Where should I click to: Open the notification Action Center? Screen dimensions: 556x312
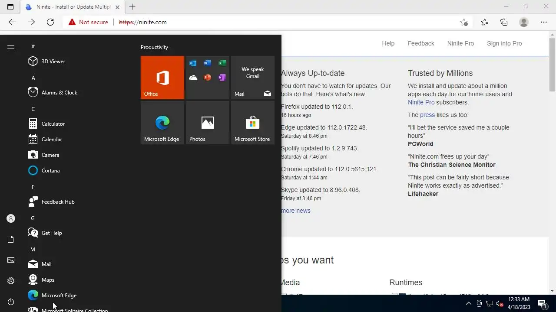[x=542, y=303]
